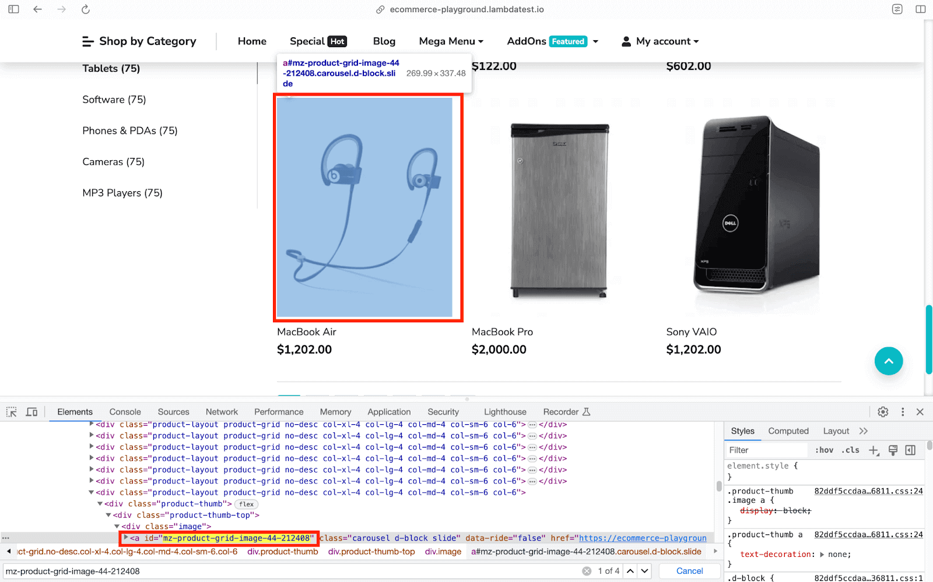Click the New Style Rule plus icon
The image size is (933, 582).
click(874, 450)
